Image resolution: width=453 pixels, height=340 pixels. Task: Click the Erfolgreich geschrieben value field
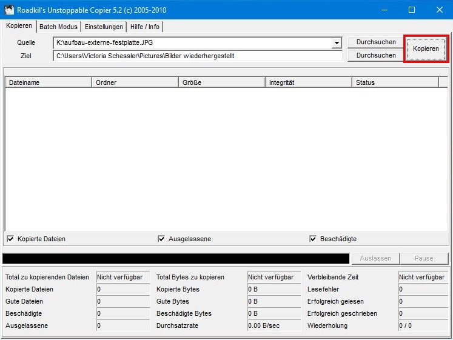pyautogui.click(x=423, y=313)
